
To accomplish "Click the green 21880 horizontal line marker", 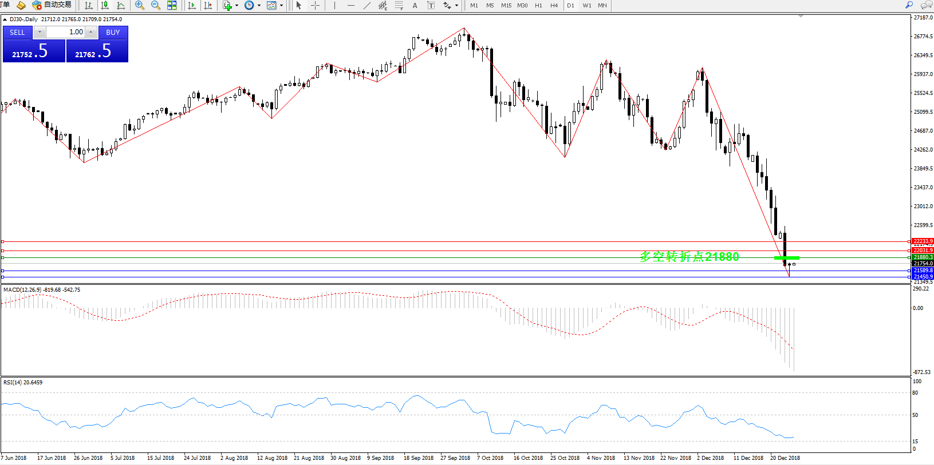I will [786, 258].
